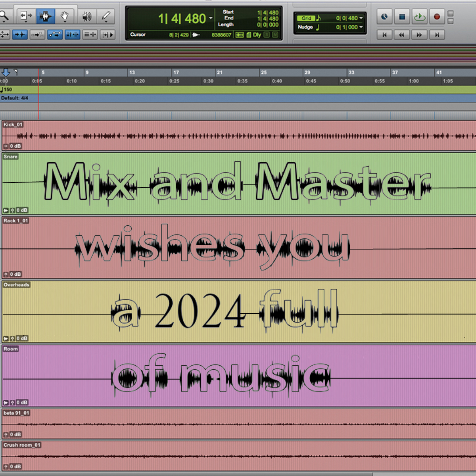Viewport: 476px width, 476px height.
Task: Toggle Automation Follows Edit button
Action: coord(55,35)
